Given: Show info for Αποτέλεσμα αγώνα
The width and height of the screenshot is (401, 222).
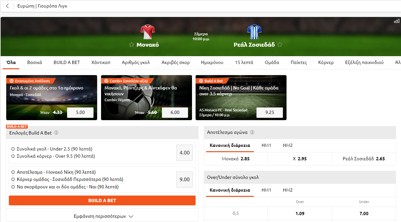Looking at the screenshot, I should (x=252, y=133).
